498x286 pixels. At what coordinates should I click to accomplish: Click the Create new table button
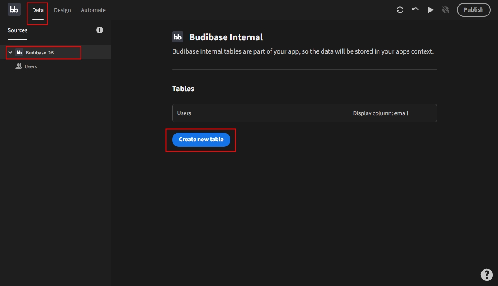(x=201, y=140)
